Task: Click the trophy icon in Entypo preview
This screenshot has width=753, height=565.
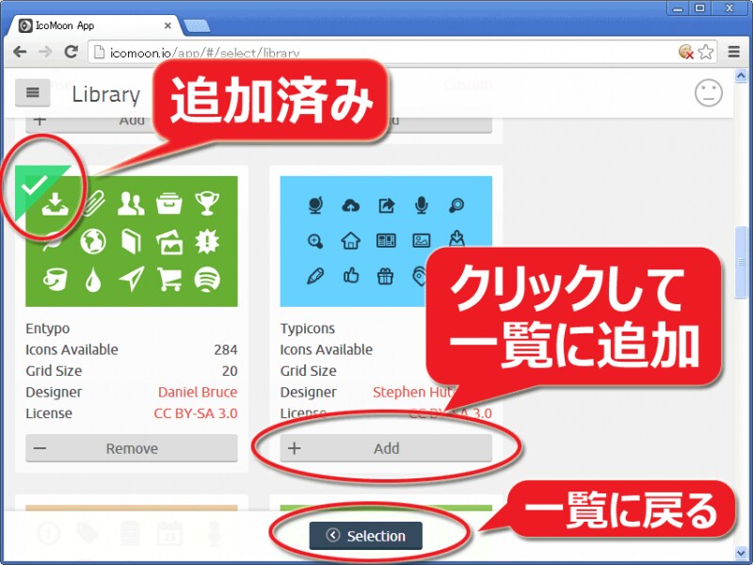Action: pyautogui.click(x=207, y=204)
